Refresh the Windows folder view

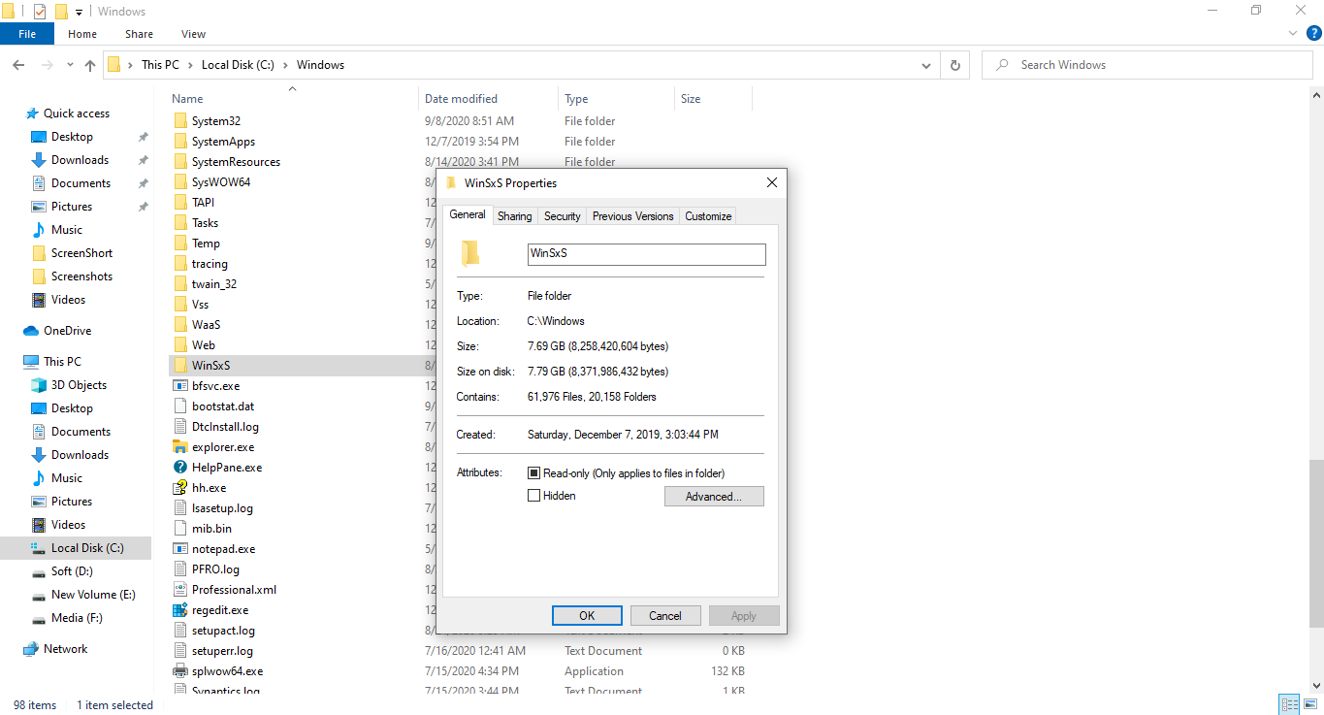[955, 65]
